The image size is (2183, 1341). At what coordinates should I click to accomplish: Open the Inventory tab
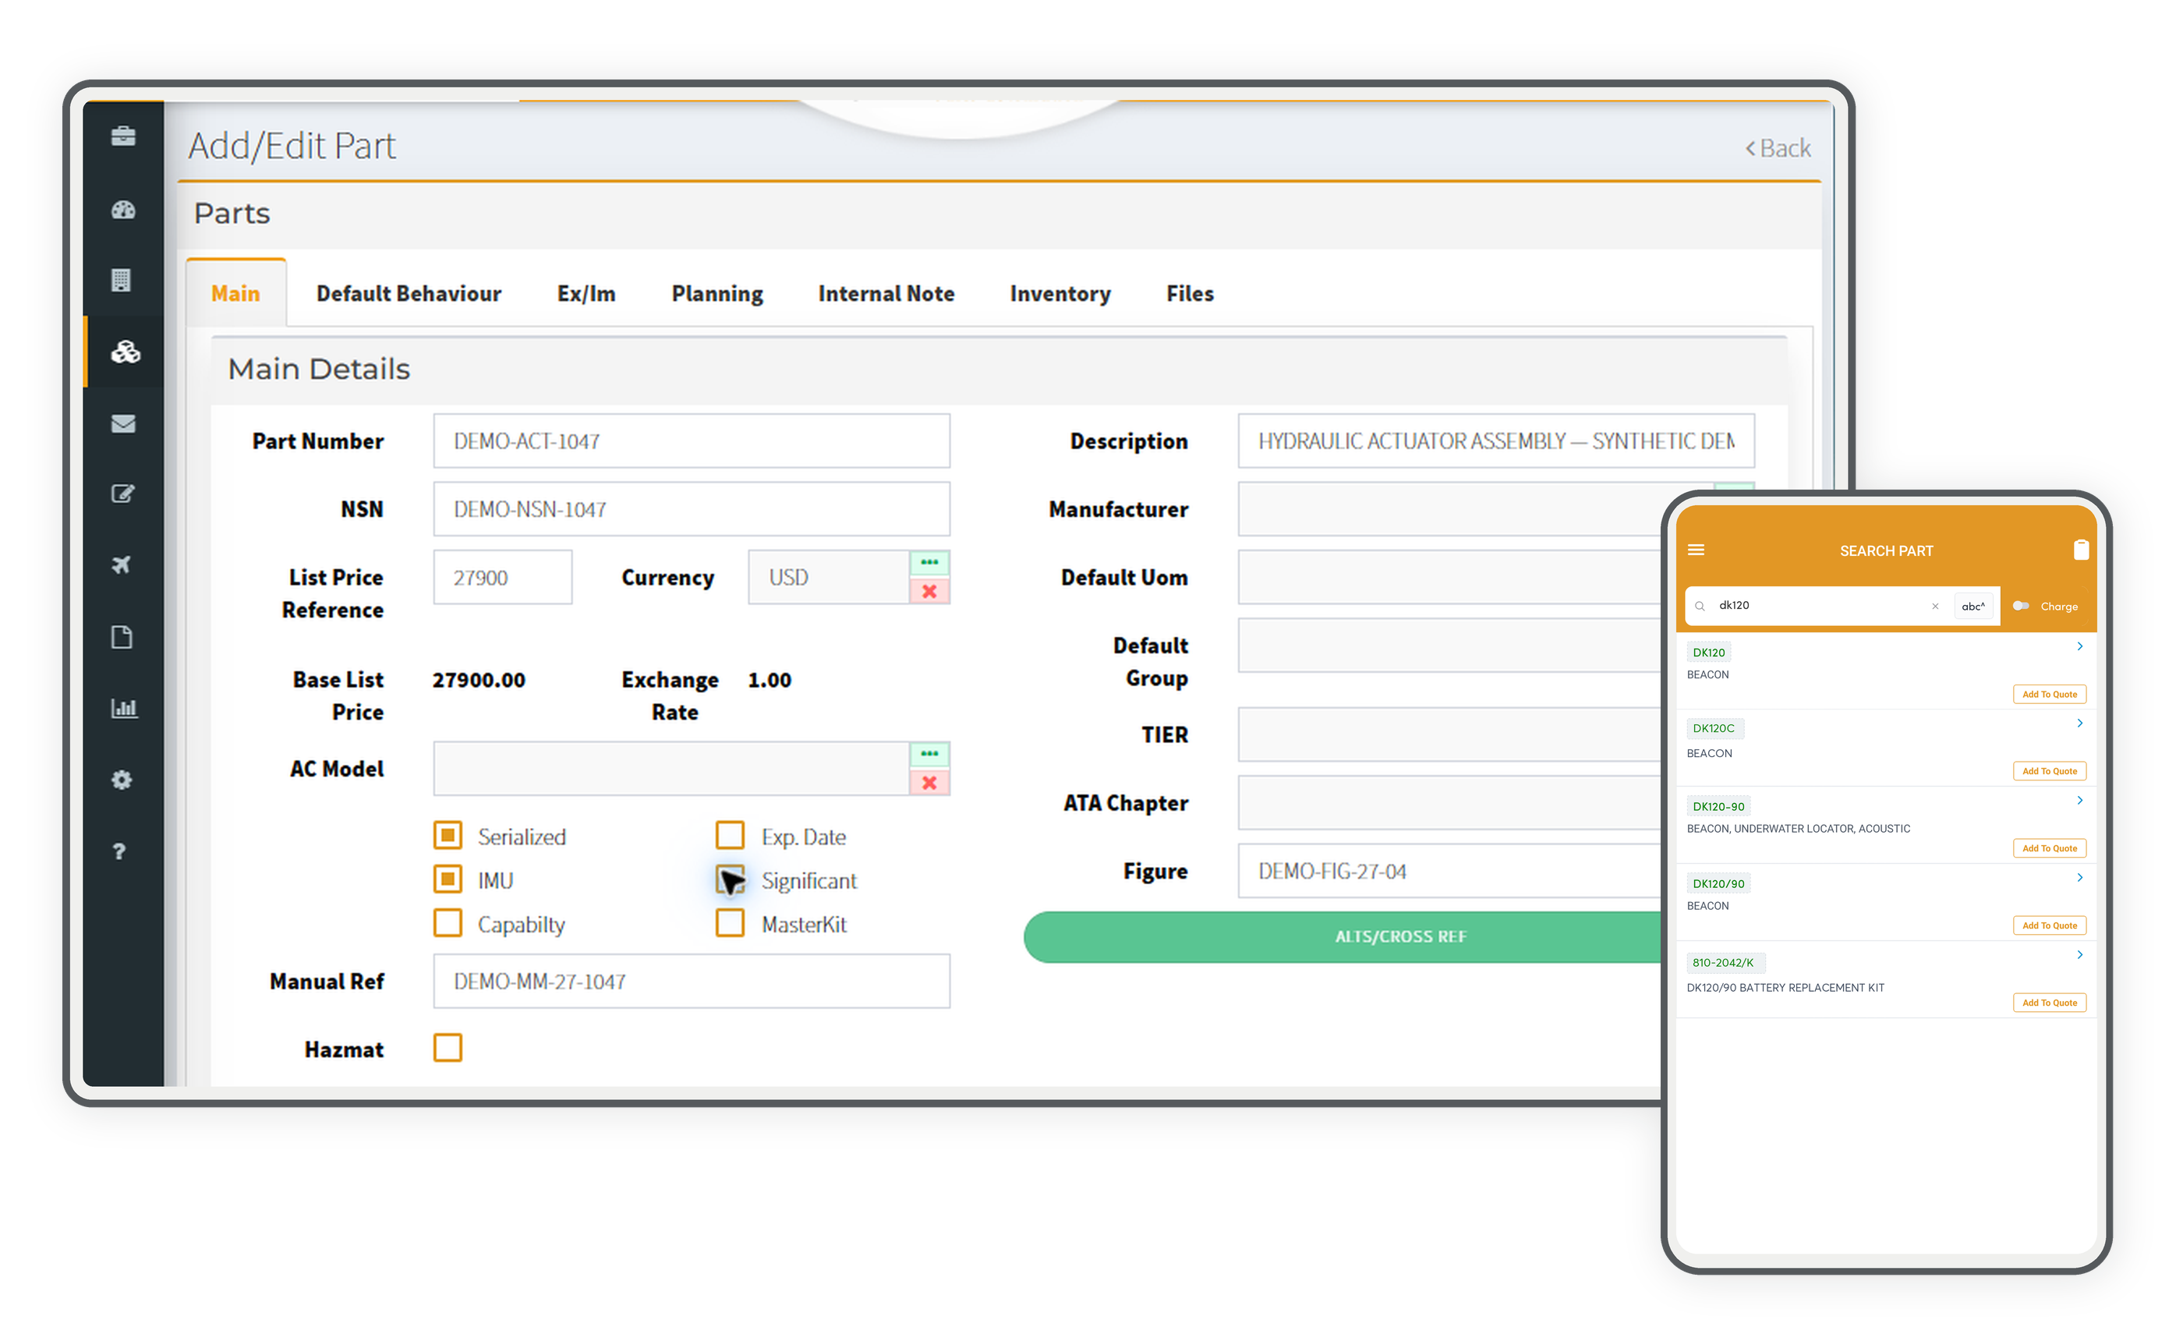tap(1060, 294)
